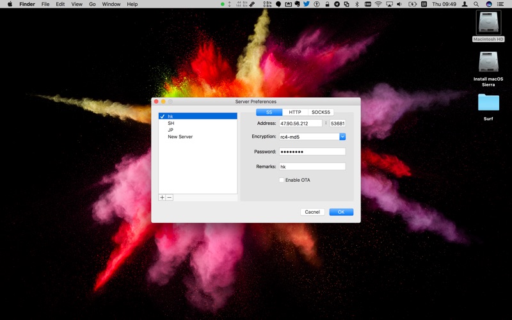Click the Twitter bird menu bar icon

(307, 4)
